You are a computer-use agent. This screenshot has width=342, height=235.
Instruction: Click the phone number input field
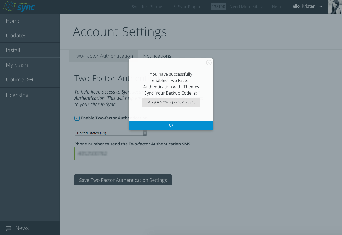(x=140, y=154)
